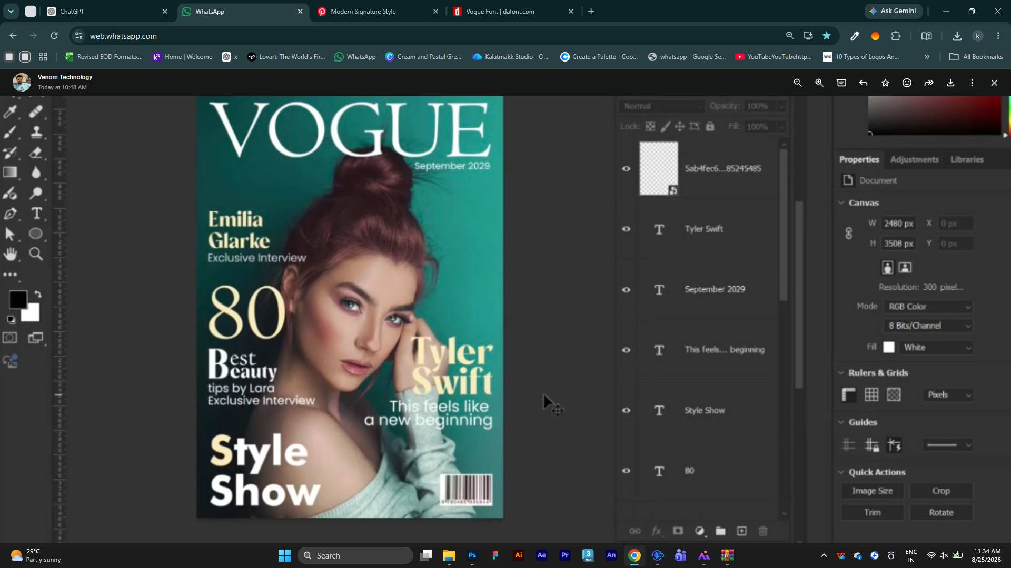Open the Vogue Font dafont.com browser tab
The width and height of the screenshot is (1011, 568).
(500, 11)
